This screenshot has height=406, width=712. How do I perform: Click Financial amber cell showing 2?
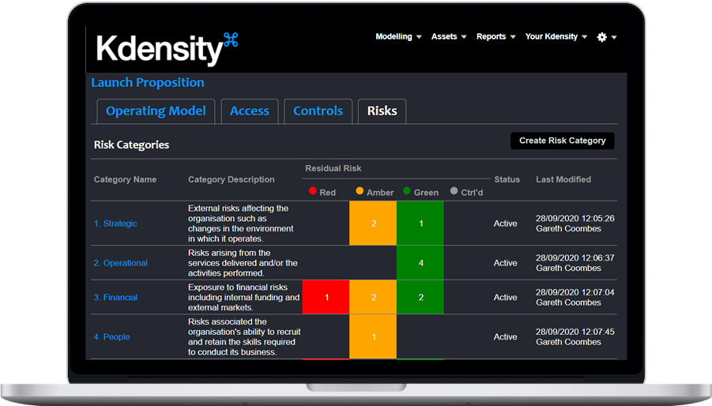click(x=373, y=297)
